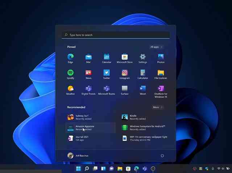Open Microsoft Store on the taskbar

pyautogui.click(x=128, y=169)
